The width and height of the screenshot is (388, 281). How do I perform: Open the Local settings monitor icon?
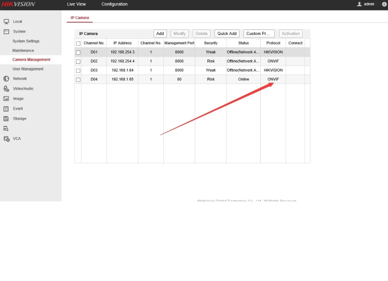tap(7, 21)
